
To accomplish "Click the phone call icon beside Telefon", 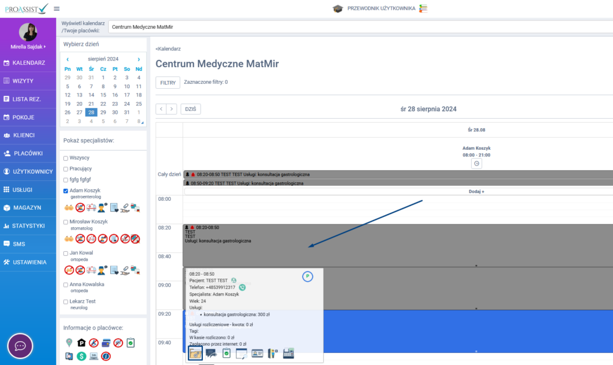I will point(242,288).
